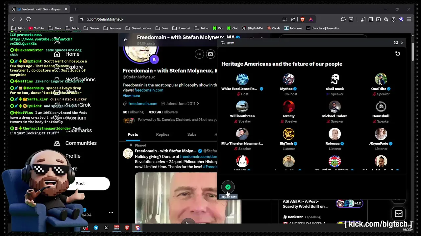Click the profile back arrow
The width and height of the screenshot is (421, 236).
pos(125,40)
